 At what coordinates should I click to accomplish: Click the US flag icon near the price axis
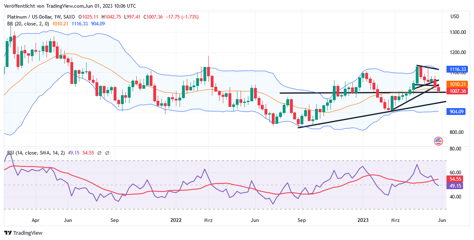tap(438, 141)
